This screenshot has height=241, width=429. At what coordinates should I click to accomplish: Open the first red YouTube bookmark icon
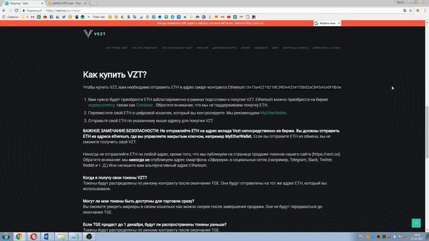click(x=45, y=17)
